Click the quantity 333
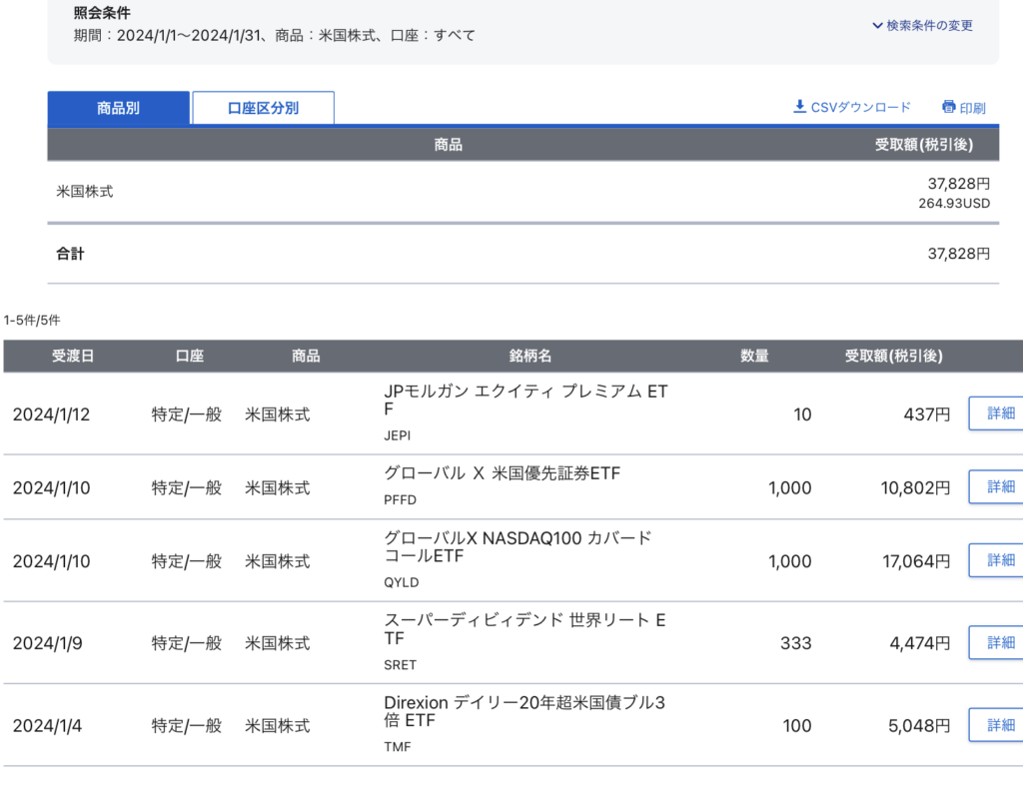This screenshot has height=808, width=1023. pos(796,643)
